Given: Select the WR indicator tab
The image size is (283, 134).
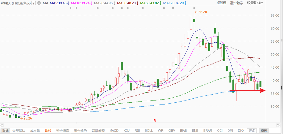Looking at the screenshot, I should tap(160, 131).
